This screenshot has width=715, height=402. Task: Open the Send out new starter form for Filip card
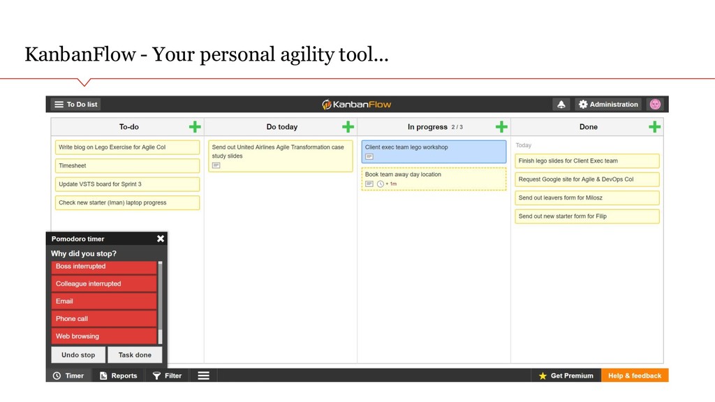587,216
